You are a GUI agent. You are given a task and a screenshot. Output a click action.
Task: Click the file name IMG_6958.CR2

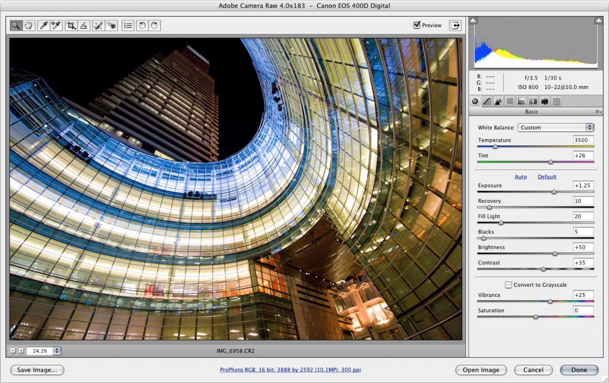[x=235, y=351]
